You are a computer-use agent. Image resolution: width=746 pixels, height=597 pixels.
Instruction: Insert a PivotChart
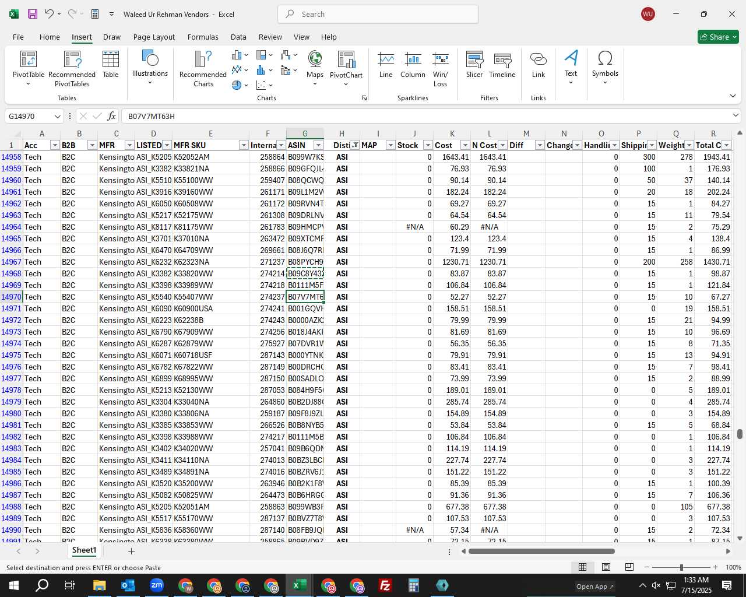(x=346, y=68)
